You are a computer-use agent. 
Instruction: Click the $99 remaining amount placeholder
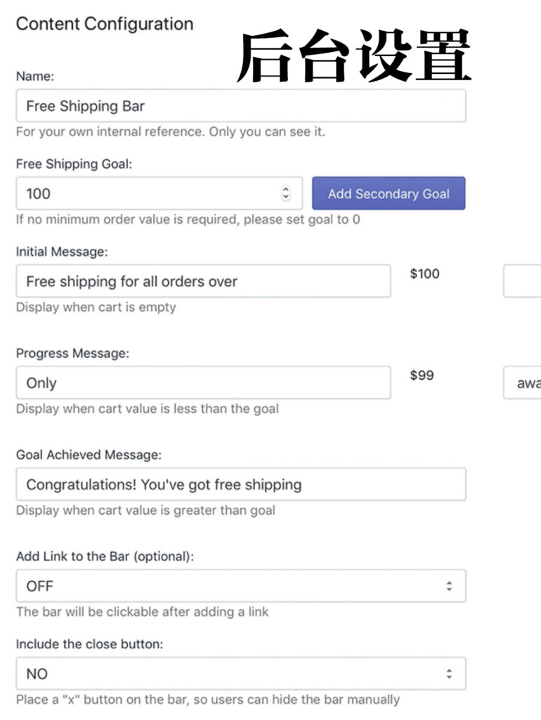pyautogui.click(x=422, y=375)
